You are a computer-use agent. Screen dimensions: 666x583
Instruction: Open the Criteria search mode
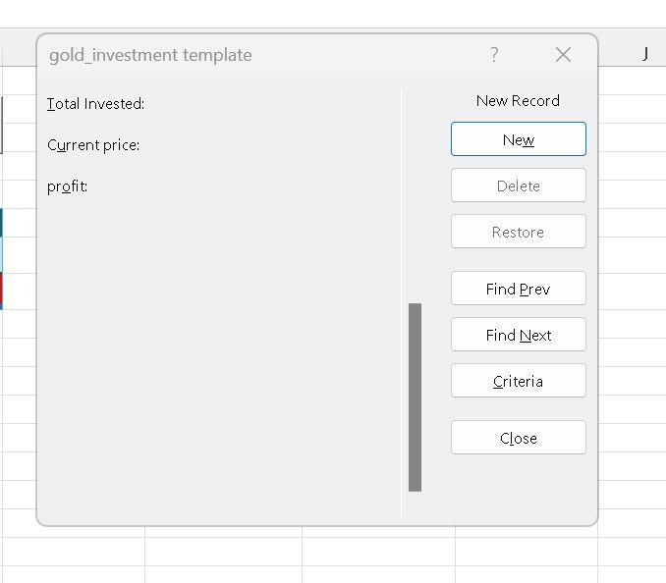tap(518, 381)
